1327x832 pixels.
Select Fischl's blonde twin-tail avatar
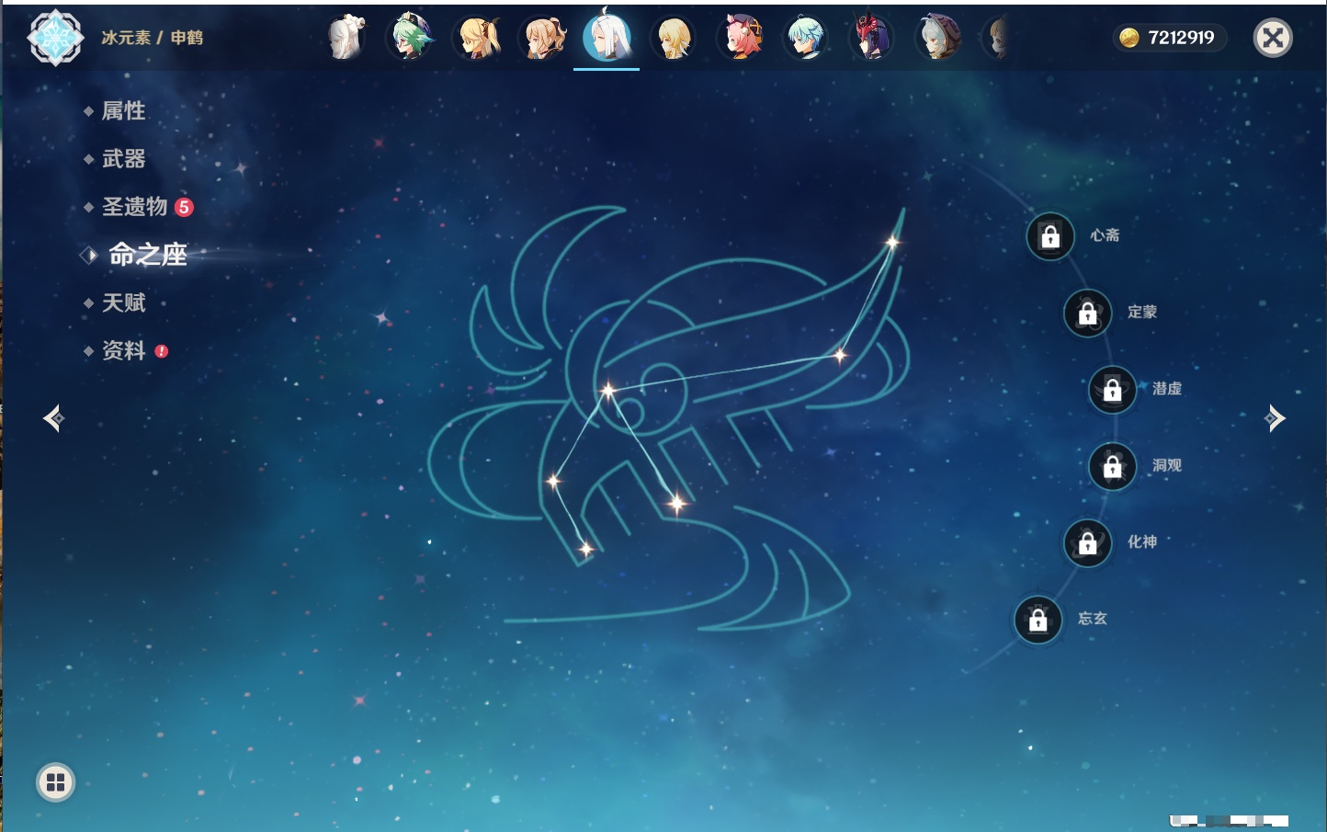click(x=479, y=38)
